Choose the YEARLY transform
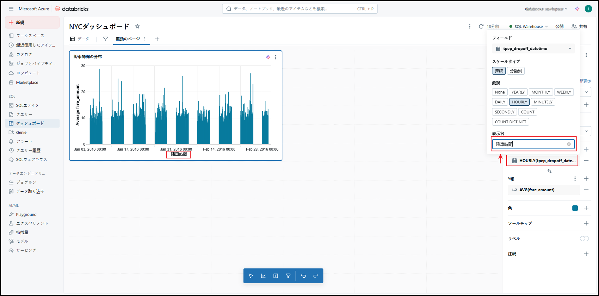599x296 pixels. tap(518, 92)
